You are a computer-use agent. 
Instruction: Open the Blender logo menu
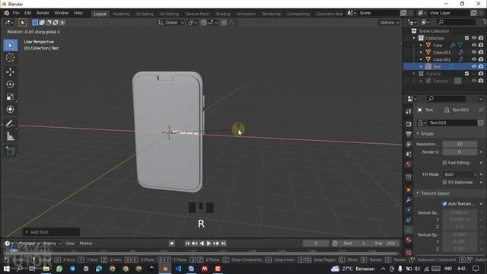coord(6,13)
